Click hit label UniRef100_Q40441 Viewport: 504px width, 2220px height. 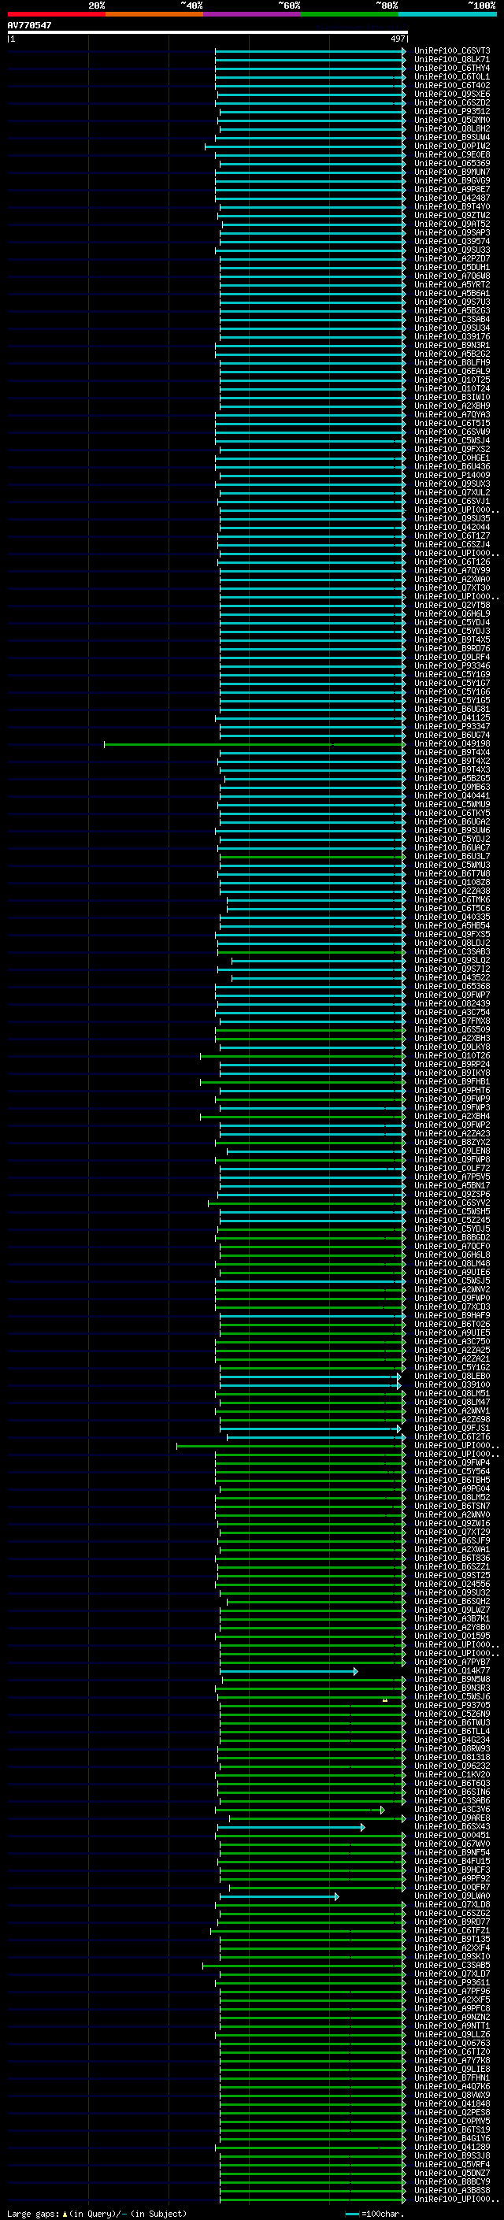(452, 795)
